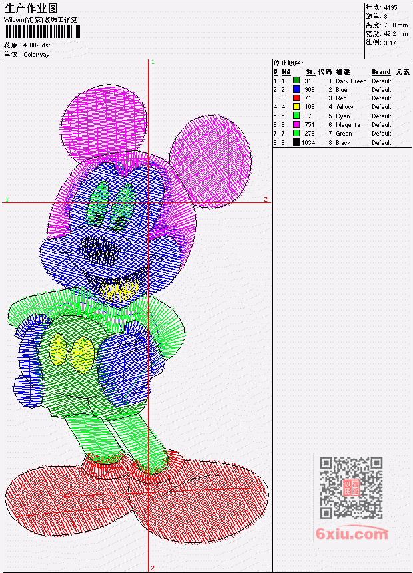
Task: Click the width value '42.2 mm'
Action: click(x=396, y=34)
